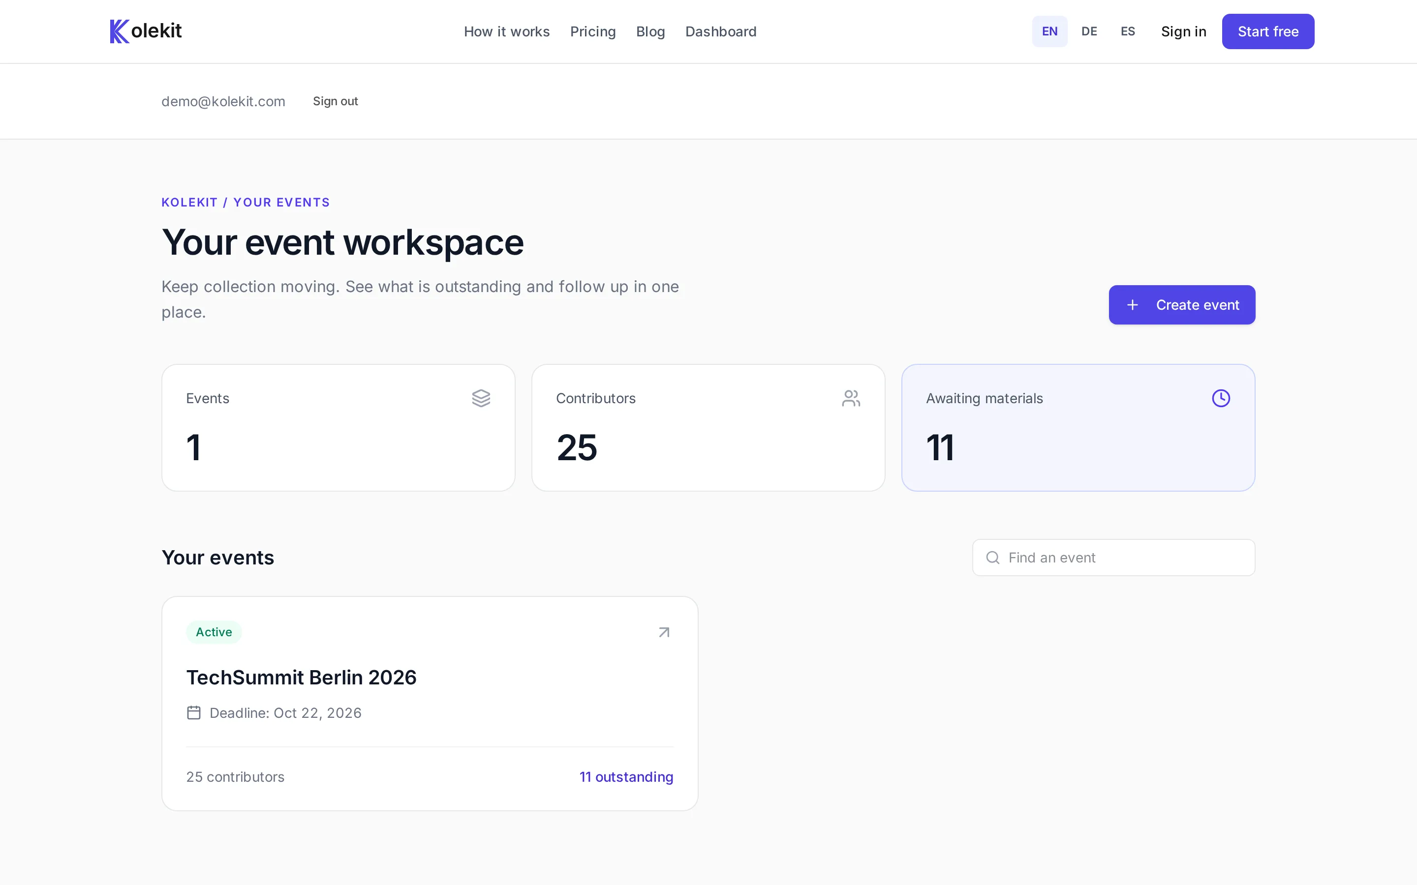Open the TechSummit Berlin 2026 title

click(301, 677)
